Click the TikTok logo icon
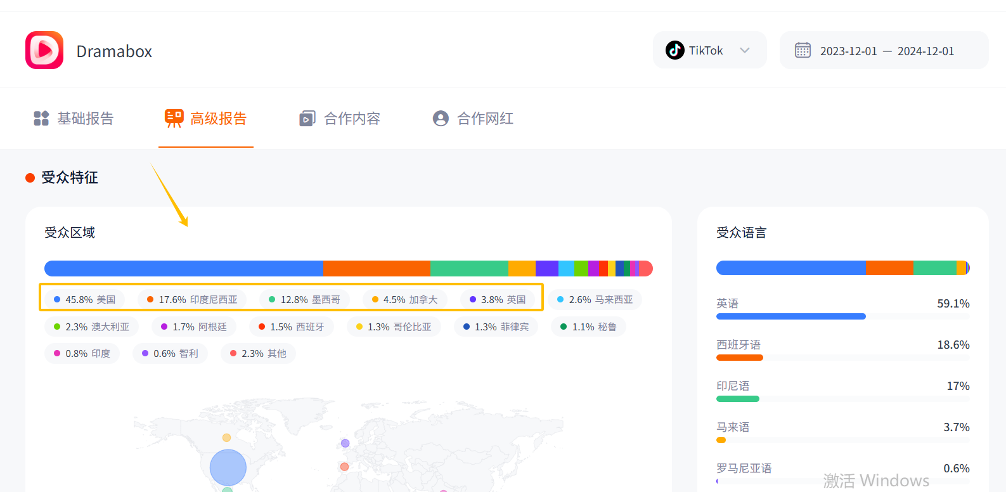 674,50
